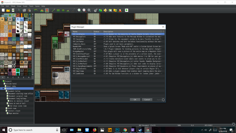The image size is (236, 133).
Task: Click the Type here to search box
Action: 34,130
